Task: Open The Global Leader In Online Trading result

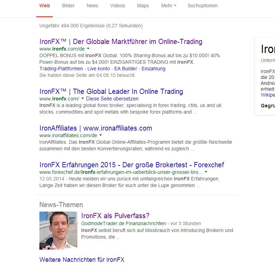Action: [x=111, y=91]
